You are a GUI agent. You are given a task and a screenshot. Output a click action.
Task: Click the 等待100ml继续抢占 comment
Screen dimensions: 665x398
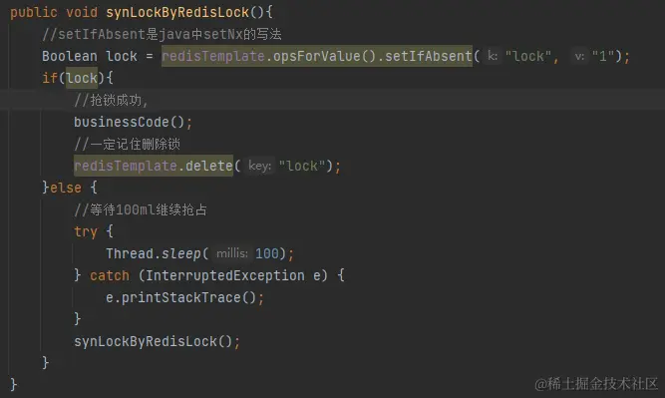tap(141, 209)
